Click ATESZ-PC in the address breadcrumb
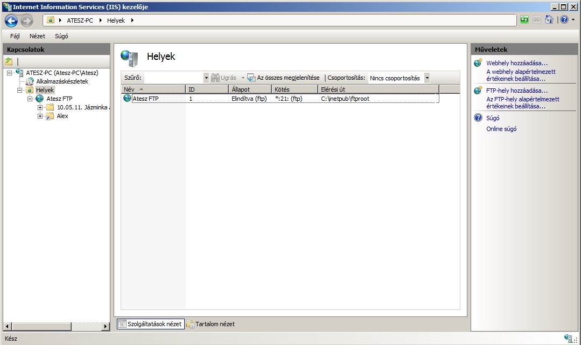The image size is (581, 345). coord(80,20)
